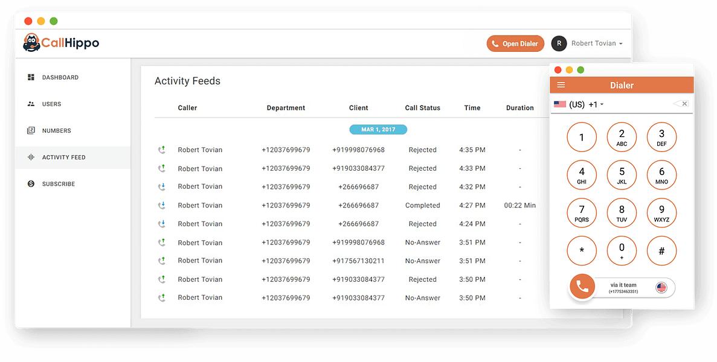This screenshot has height=362, width=717.
Task: Dial digit 4 GHI on the keypad
Action: click(x=582, y=175)
